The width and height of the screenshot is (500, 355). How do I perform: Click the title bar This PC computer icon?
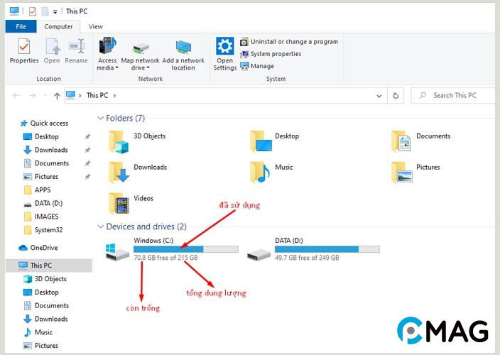coord(14,11)
